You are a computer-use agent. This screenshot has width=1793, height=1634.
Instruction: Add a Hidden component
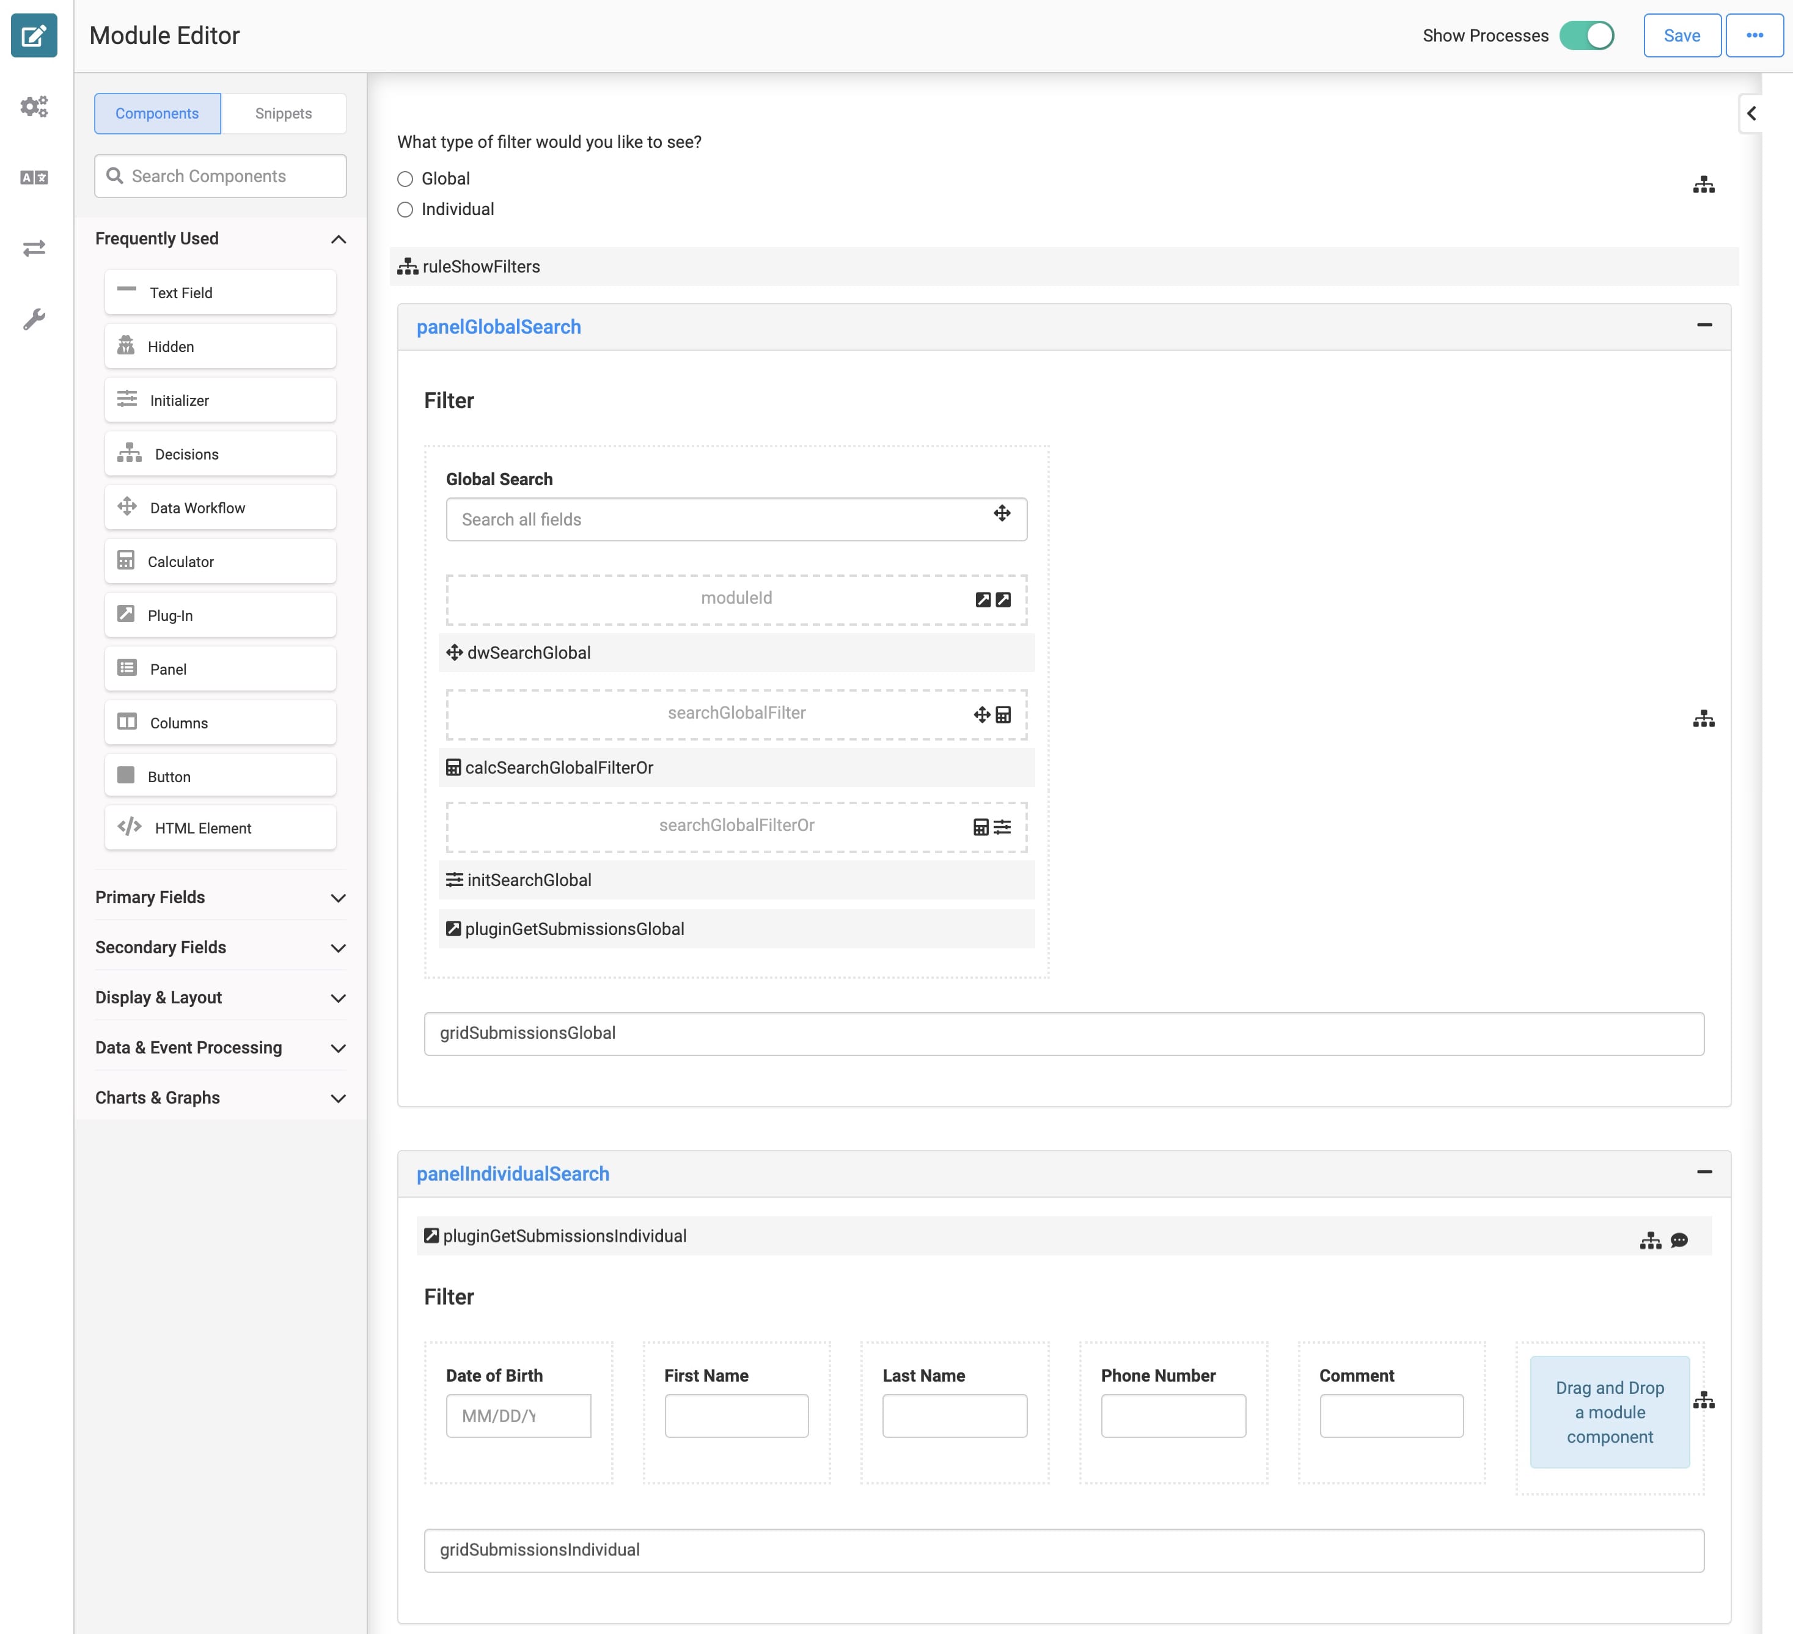(219, 346)
